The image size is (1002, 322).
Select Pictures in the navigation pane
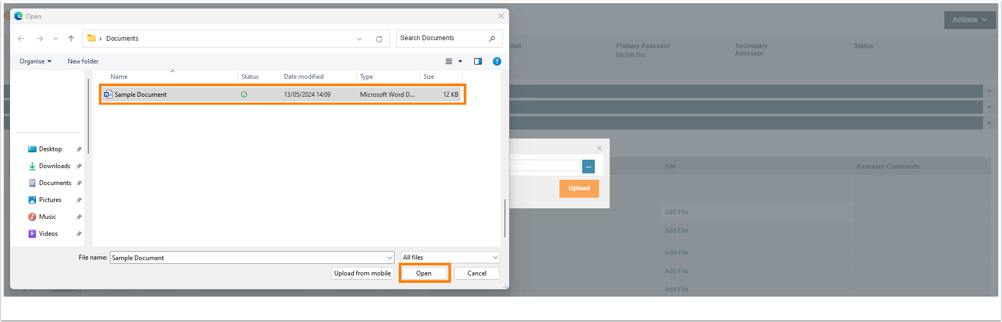click(x=50, y=200)
